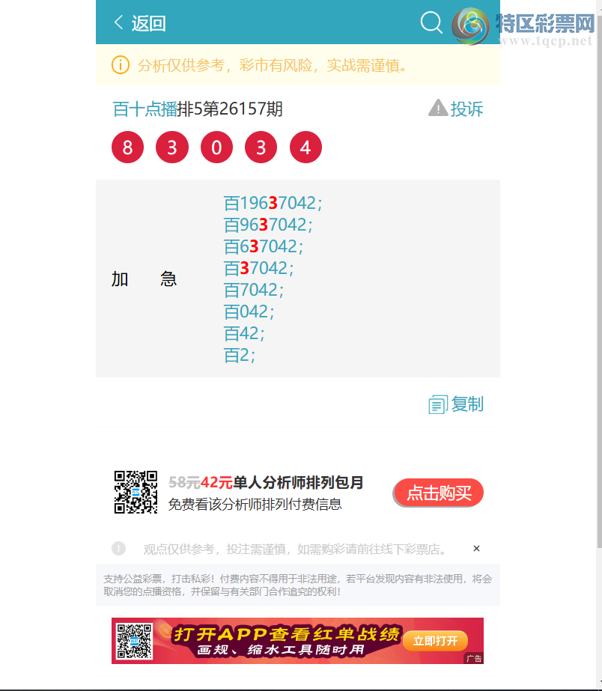The width and height of the screenshot is (602, 691).
Task: Click the 复制 copy text
Action: tap(467, 404)
